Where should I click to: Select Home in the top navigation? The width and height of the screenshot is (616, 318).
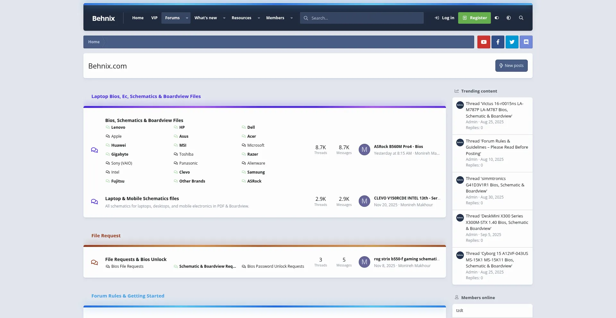pos(138,18)
